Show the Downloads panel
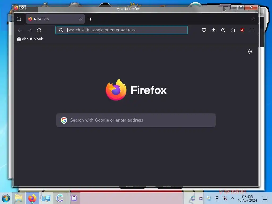The width and height of the screenshot is (272, 204). (x=214, y=30)
